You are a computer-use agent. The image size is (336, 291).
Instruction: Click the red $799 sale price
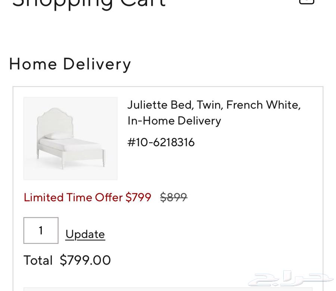coord(138,197)
